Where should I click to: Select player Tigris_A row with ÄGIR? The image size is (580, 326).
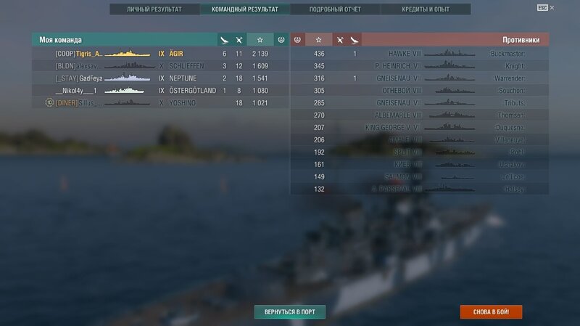(160, 54)
